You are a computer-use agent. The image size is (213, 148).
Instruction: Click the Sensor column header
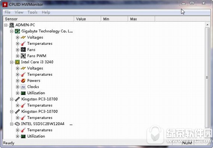(x=38, y=19)
